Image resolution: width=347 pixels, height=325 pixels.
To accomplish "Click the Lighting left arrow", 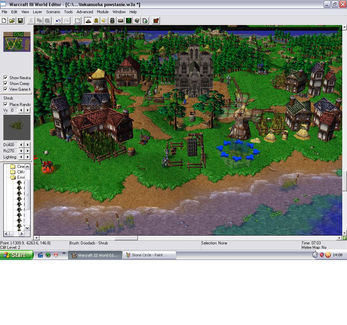I will click(x=21, y=157).
